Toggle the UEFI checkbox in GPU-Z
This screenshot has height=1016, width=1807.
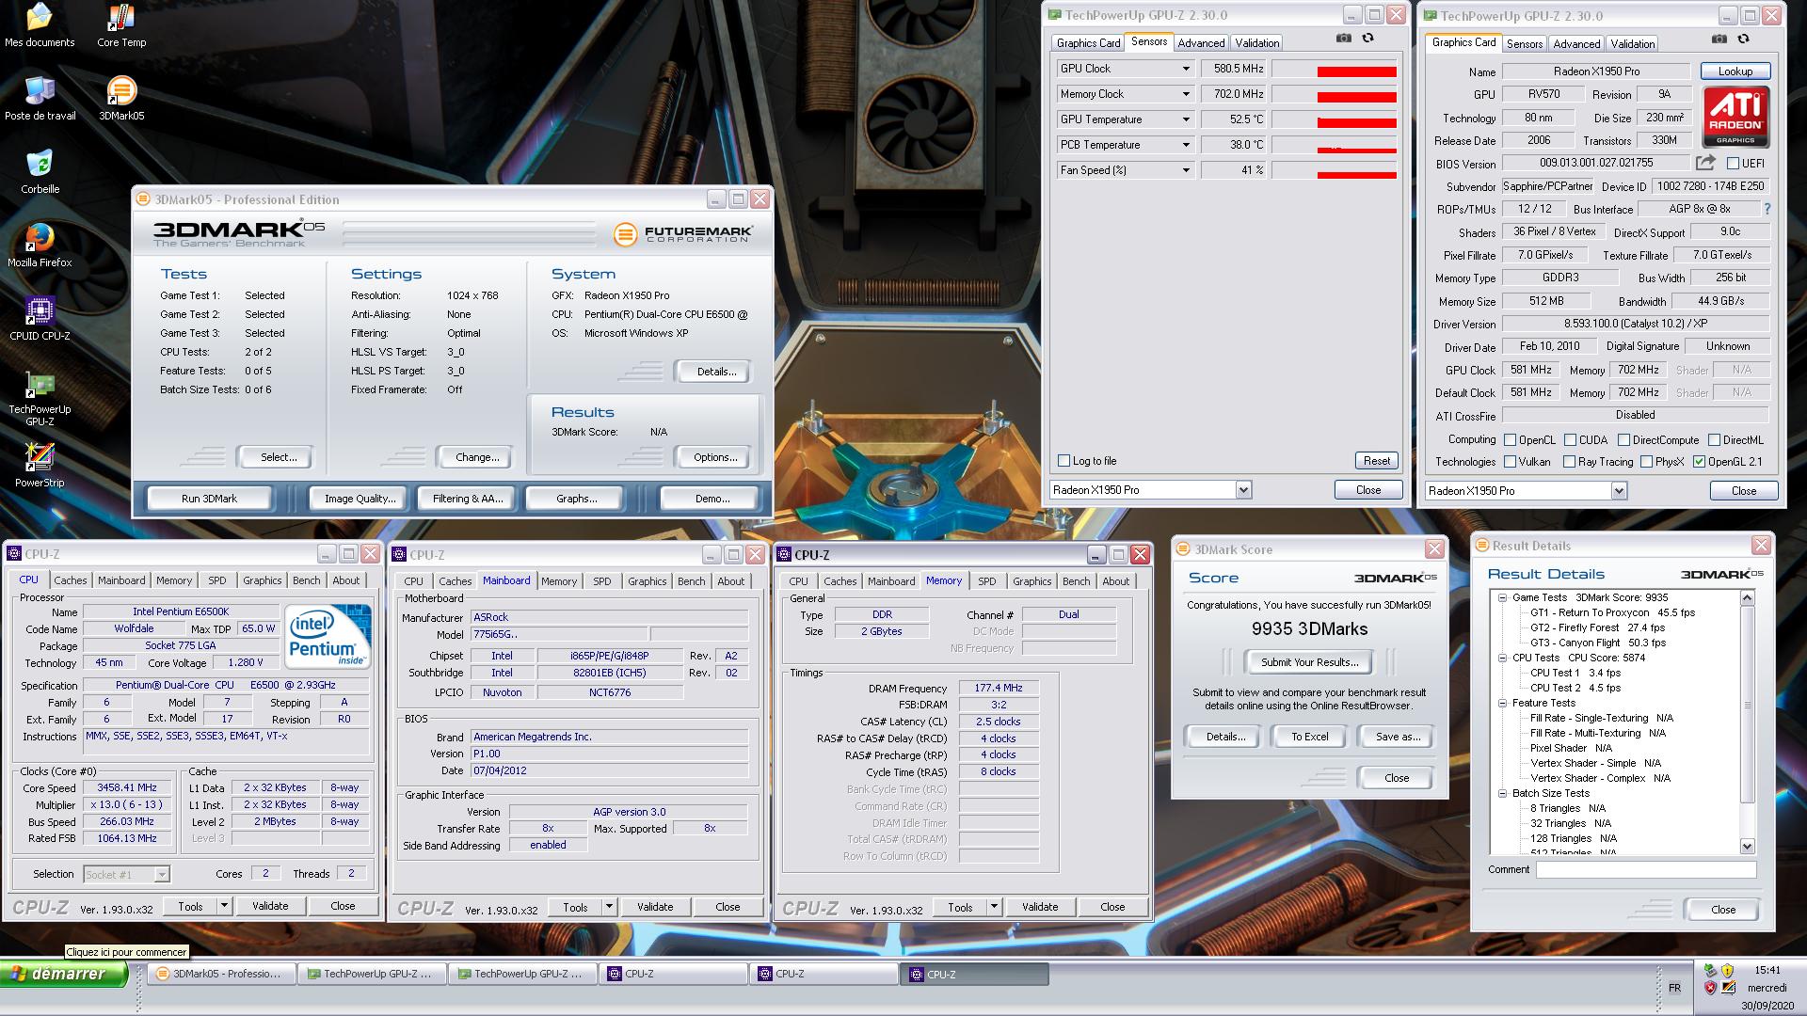[x=1733, y=164]
